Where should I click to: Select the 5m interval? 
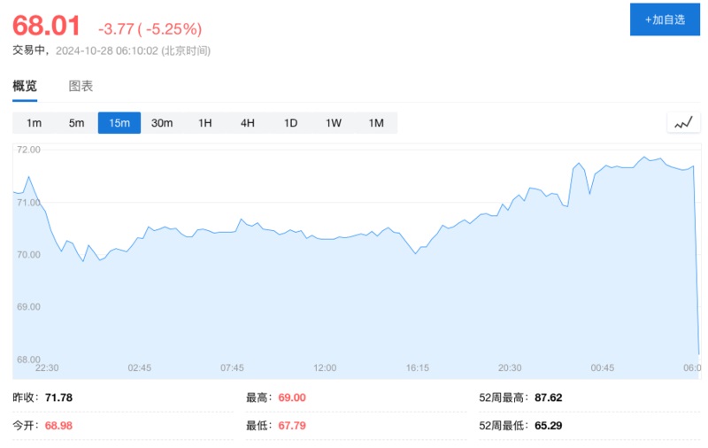(77, 123)
